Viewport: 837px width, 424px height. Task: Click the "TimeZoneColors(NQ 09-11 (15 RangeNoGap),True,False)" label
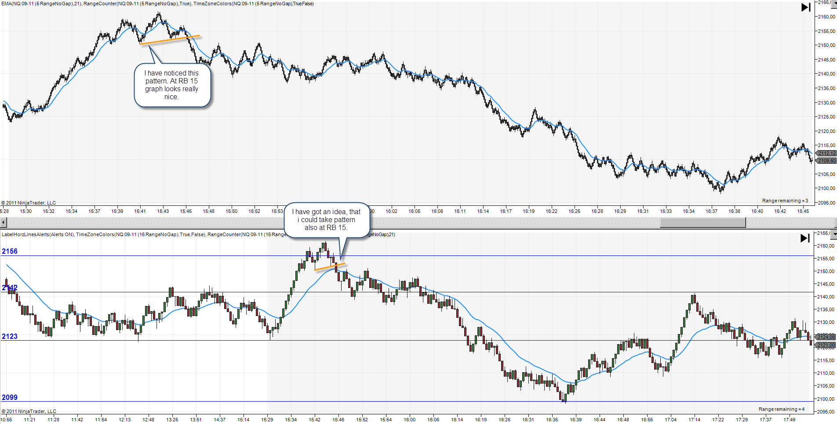click(140, 234)
